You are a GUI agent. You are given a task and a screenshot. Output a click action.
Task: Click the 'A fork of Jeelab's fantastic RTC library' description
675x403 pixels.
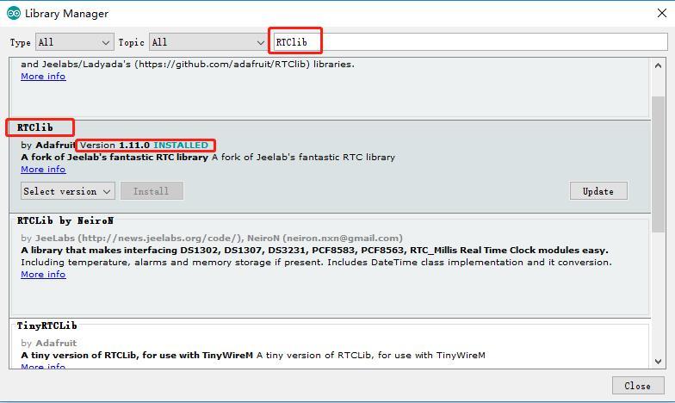208,157
